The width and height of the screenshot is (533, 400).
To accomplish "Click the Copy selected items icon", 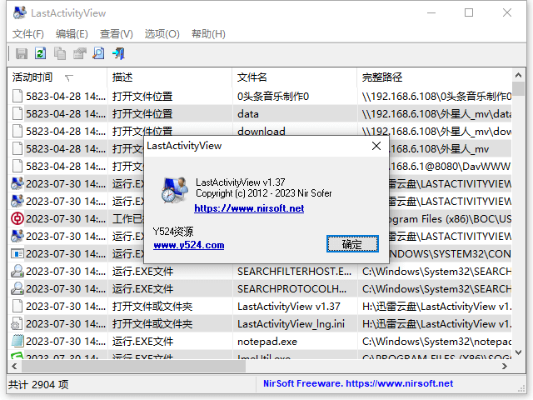I will coord(60,53).
